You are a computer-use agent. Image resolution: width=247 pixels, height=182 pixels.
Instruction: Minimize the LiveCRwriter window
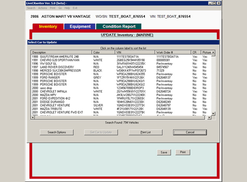[210, 3]
